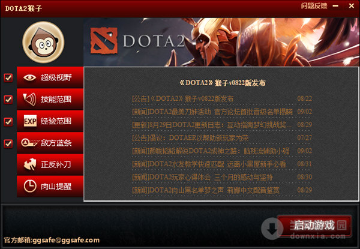Click the DOTA2 red logo in banner
The width and height of the screenshot is (360, 249).
coord(104,41)
